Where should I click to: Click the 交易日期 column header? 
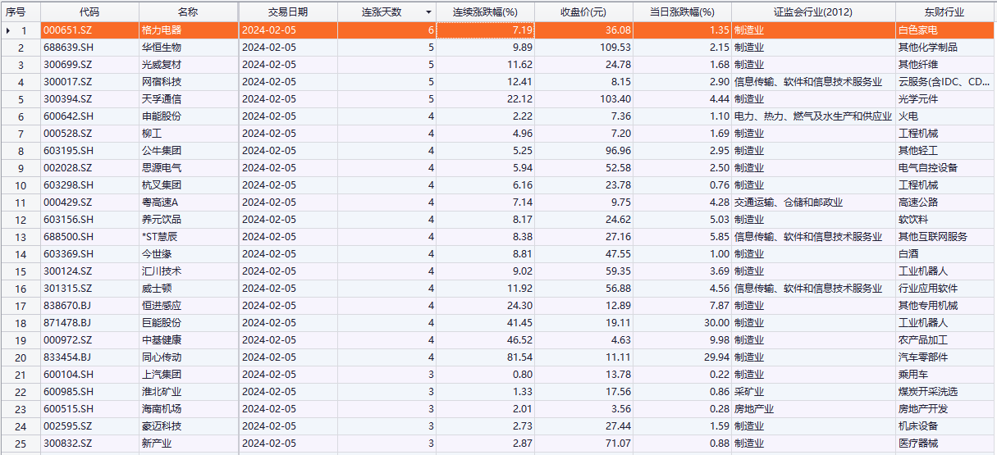click(288, 12)
